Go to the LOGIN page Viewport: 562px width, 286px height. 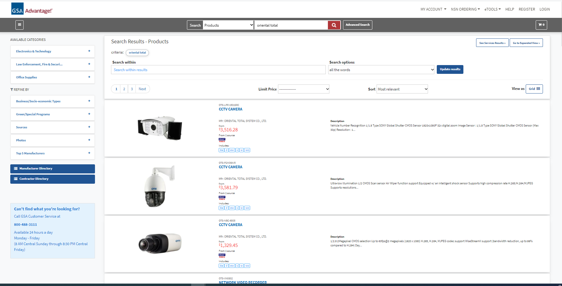click(544, 9)
